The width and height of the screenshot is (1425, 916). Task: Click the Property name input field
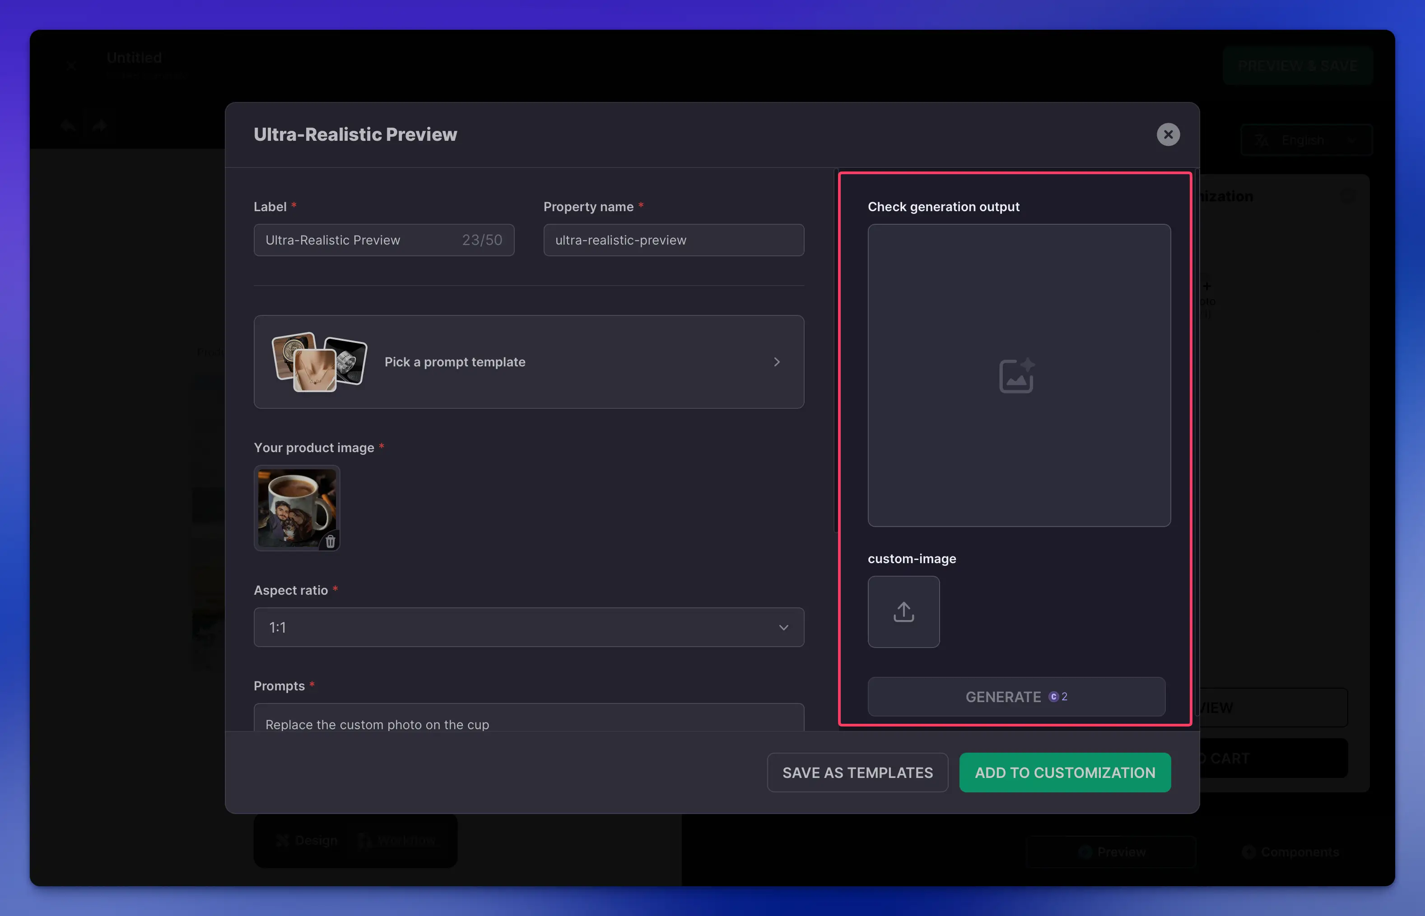[x=673, y=241]
